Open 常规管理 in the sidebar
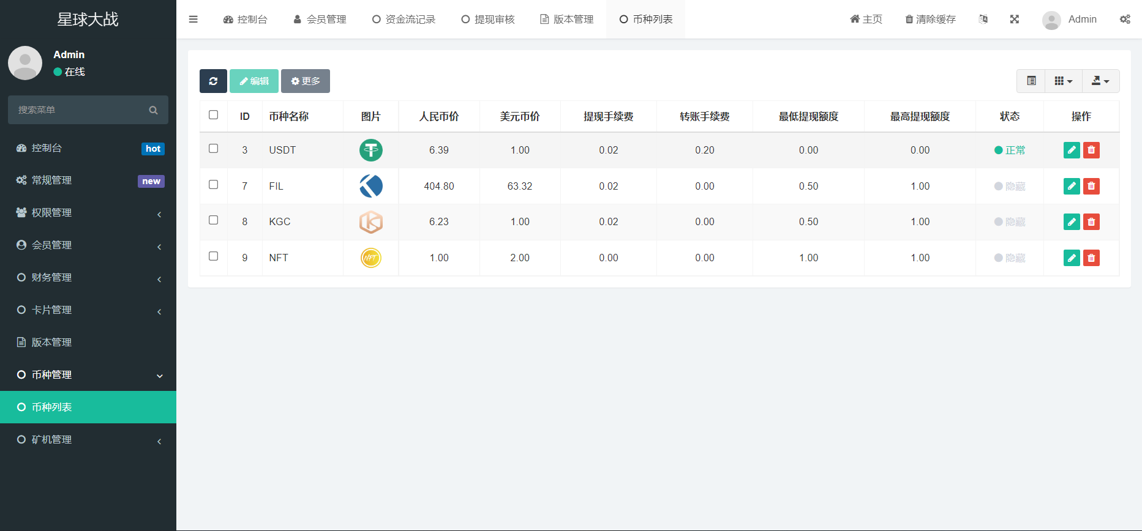 tap(88, 180)
